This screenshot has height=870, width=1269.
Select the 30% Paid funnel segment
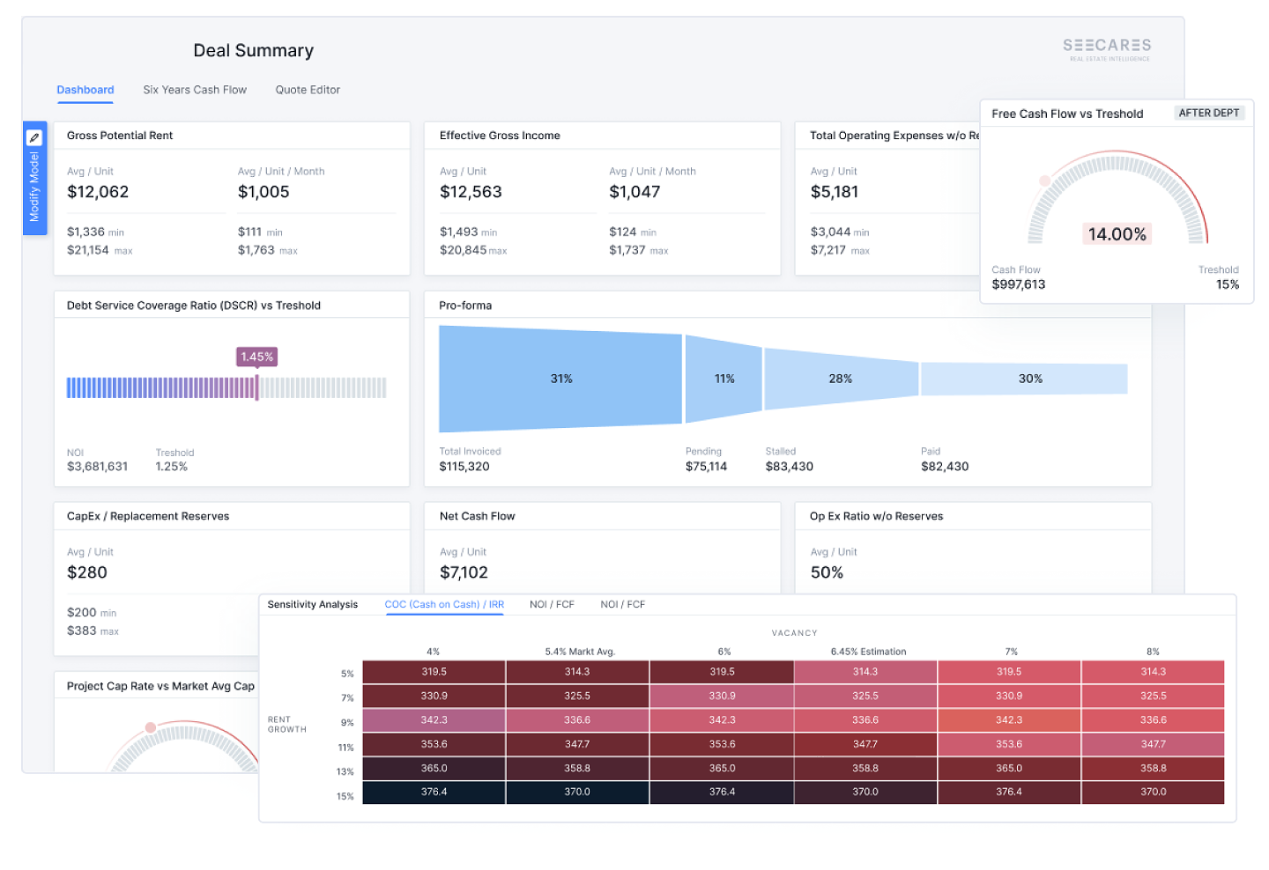pos(1024,379)
